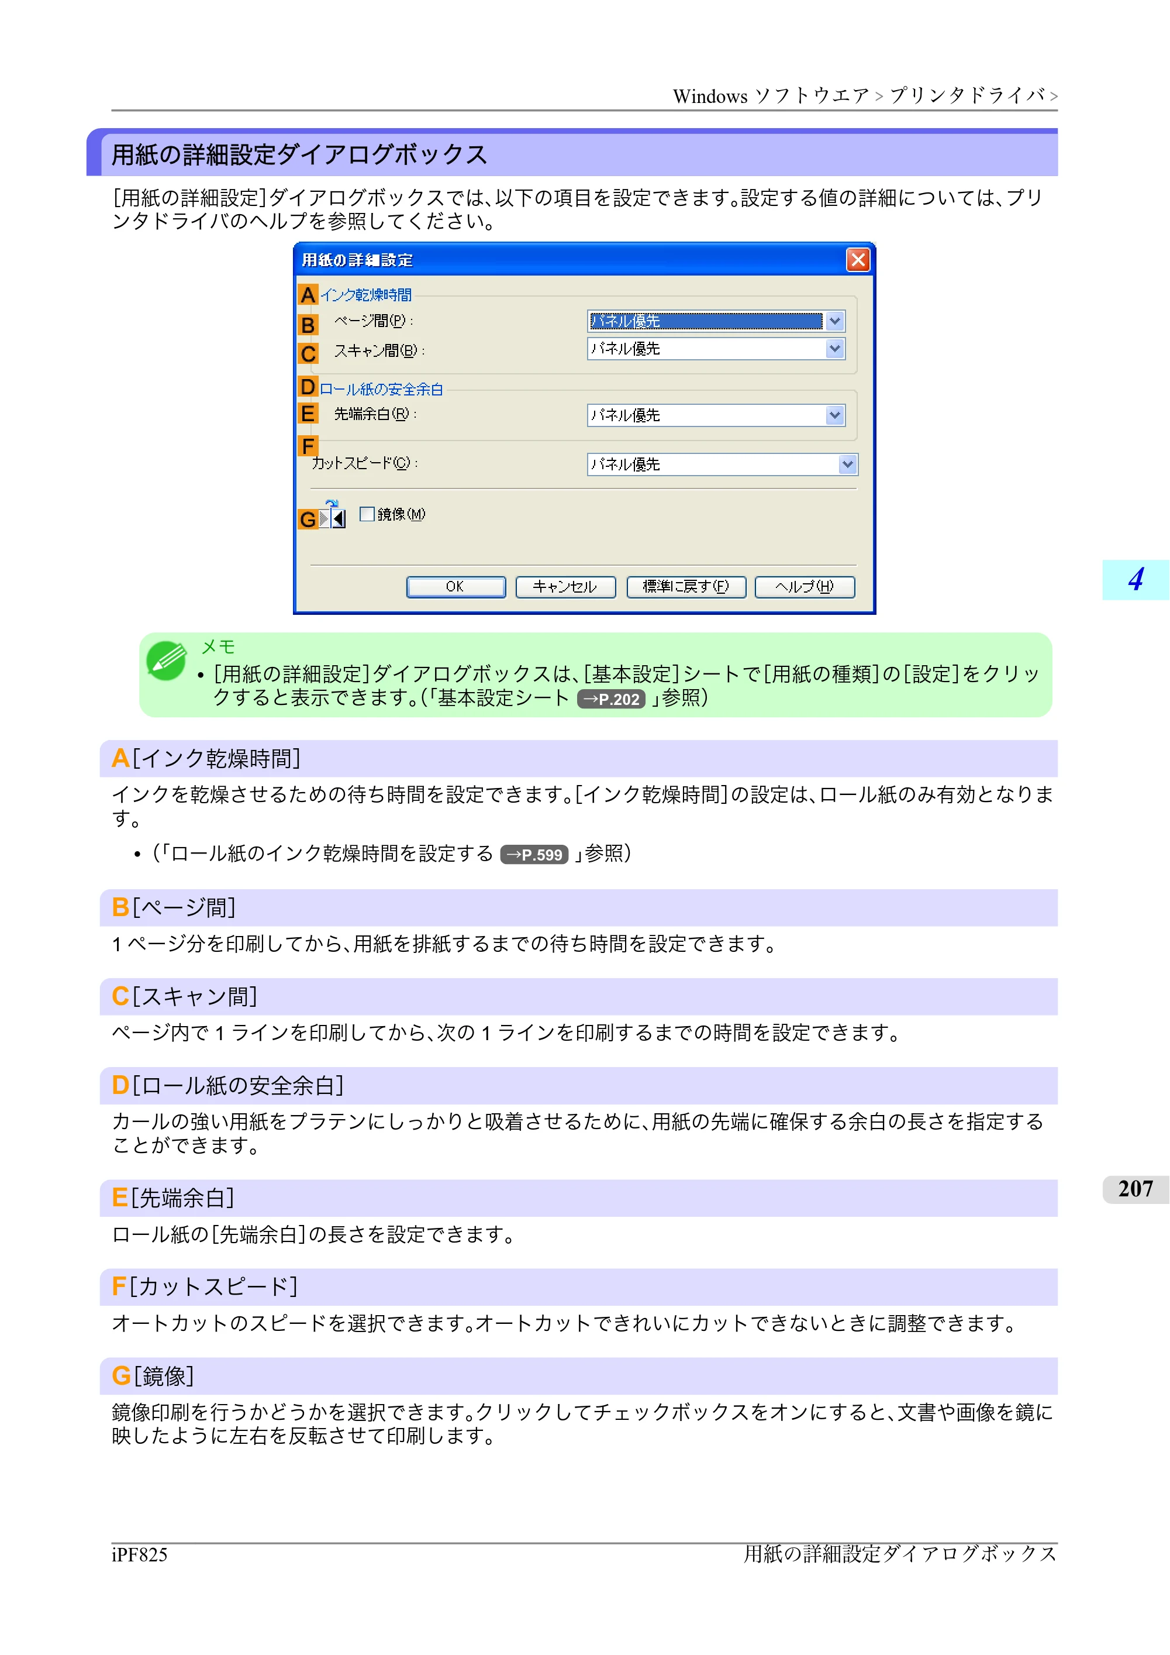Click the 標準に戻す(F) button
Image resolution: width=1170 pixels, height=1655 pixels.
coord(686,587)
